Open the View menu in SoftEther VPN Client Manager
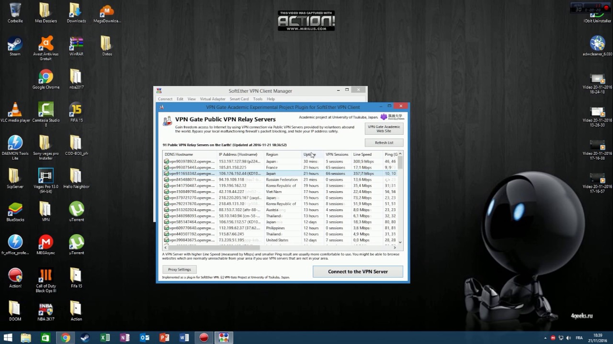The width and height of the screenshot is (613, 344). click(192, 99)
